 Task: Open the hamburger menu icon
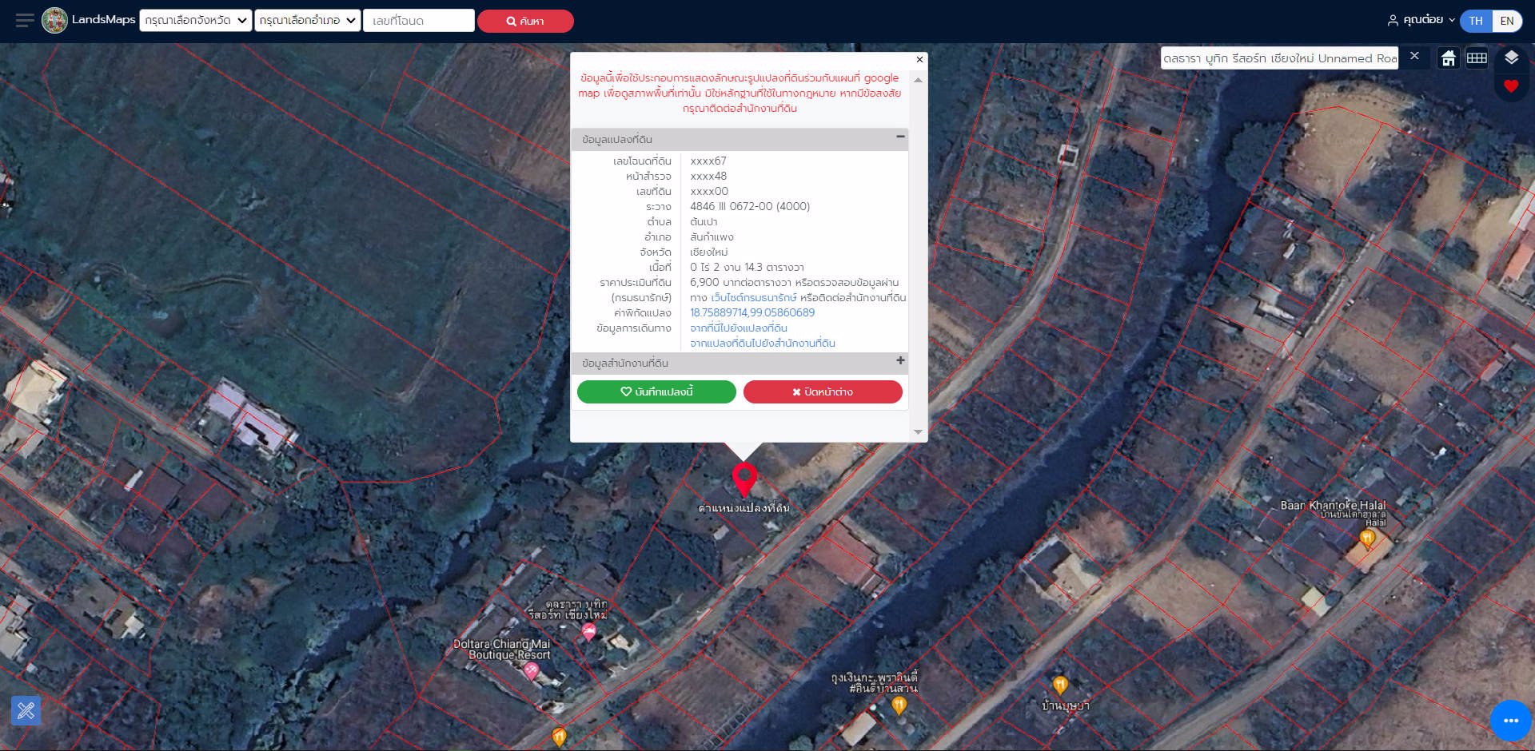click(25, 21)
